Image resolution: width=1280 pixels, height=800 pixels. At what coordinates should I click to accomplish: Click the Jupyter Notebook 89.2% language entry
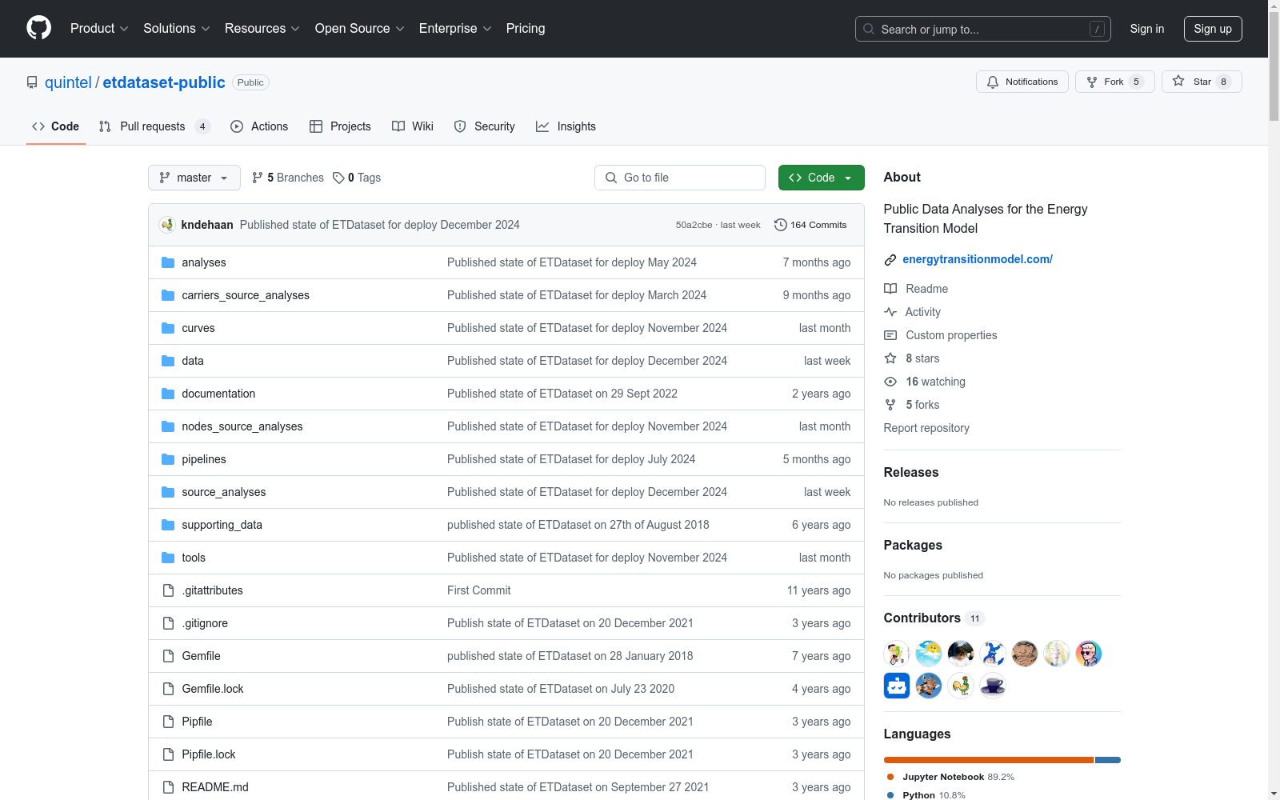click(950, 777)
